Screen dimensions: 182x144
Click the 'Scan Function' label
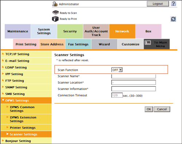68,70
